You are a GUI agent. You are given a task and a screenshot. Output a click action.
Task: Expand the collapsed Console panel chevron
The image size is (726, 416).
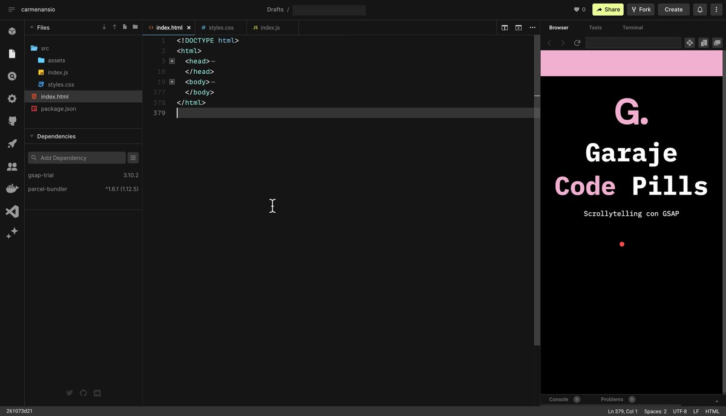point(716,400)
